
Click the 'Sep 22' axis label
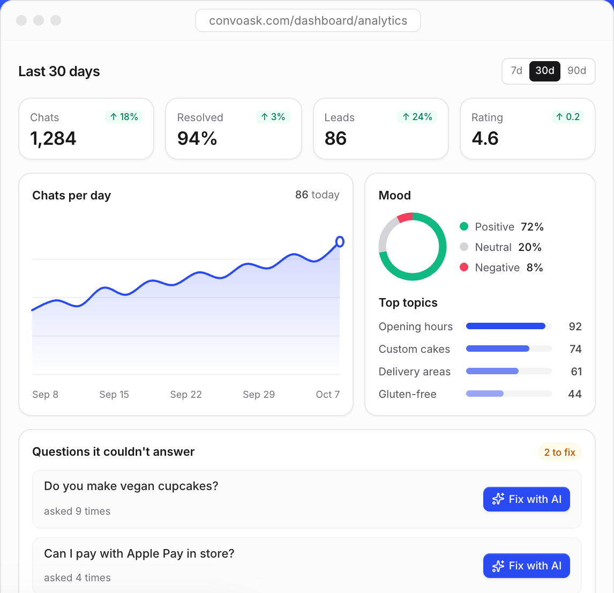coord(185,394)
